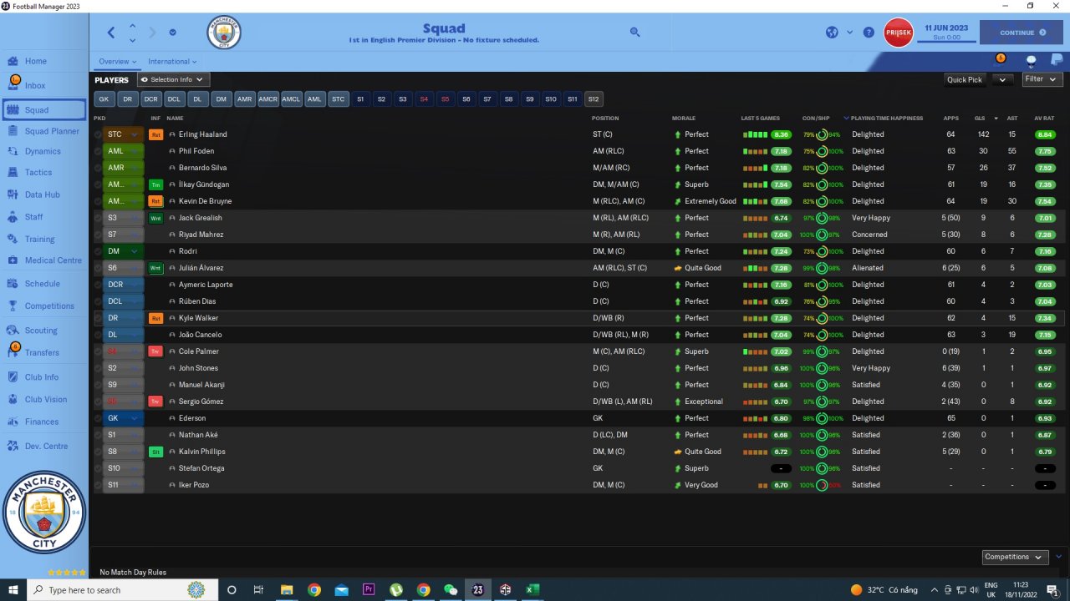
Task: Toggle pick circle for Cole Palmer
Action: (98, 351)
